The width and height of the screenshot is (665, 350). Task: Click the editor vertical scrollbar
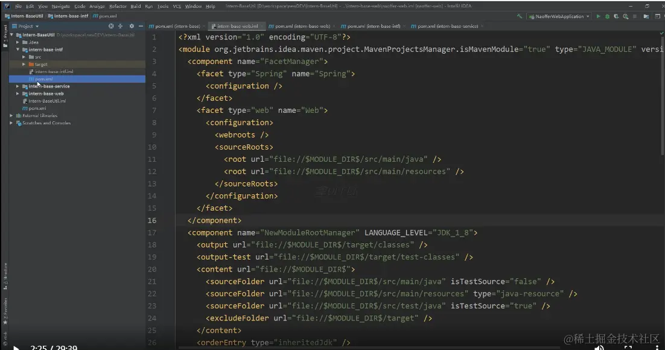click(x=663, y=97)
